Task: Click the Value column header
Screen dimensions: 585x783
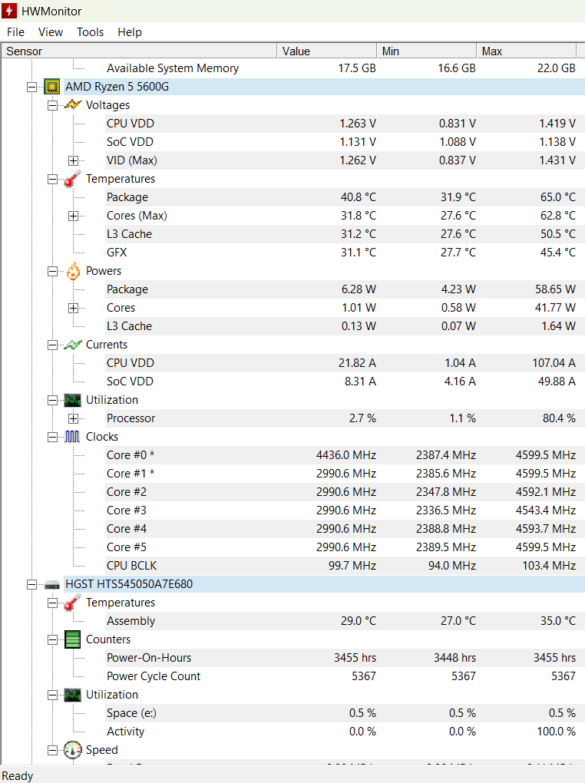Action: (327, 51)
